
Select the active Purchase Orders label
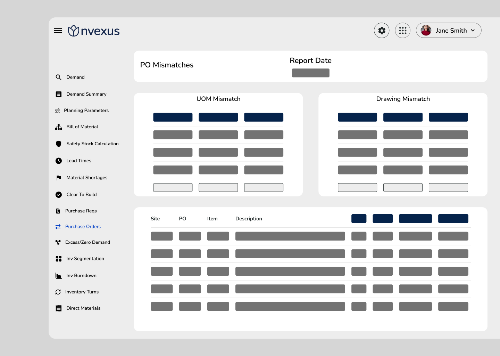(83, 227)
